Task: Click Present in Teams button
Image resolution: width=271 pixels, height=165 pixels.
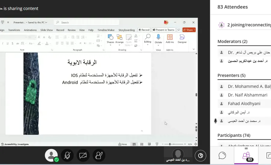Action: (164, 30)
